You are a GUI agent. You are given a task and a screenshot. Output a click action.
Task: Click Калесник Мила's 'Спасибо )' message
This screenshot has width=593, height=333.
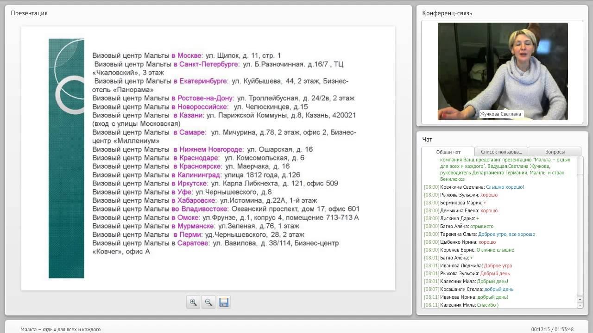[x=461, y=305]
